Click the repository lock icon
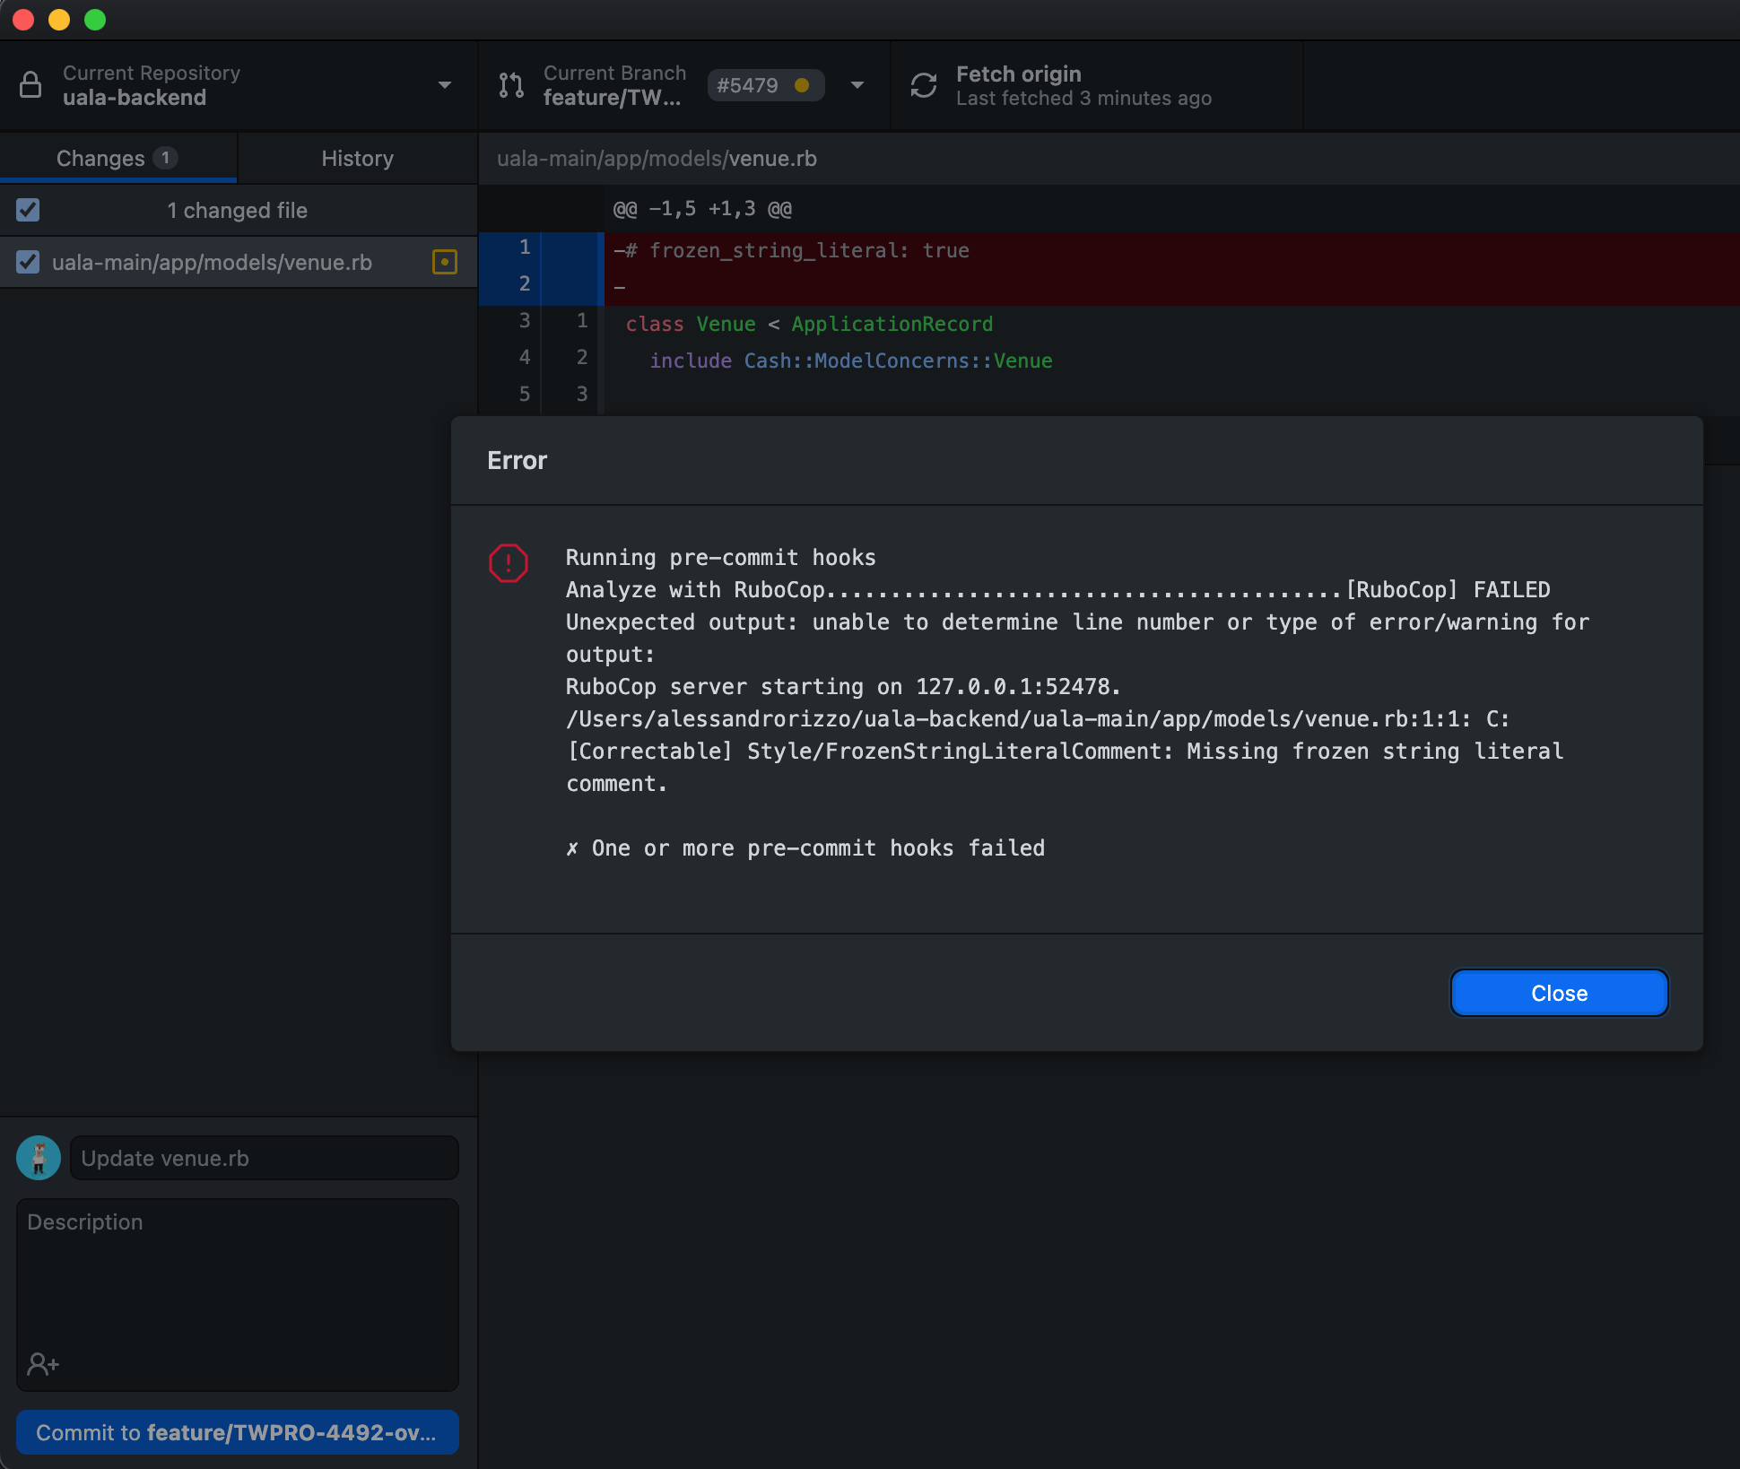1740x1469 pixels. (x=30, y=85)
